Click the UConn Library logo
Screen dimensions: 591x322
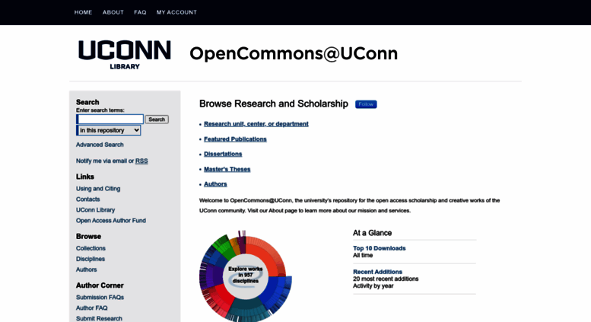click(x=125, y=55)
